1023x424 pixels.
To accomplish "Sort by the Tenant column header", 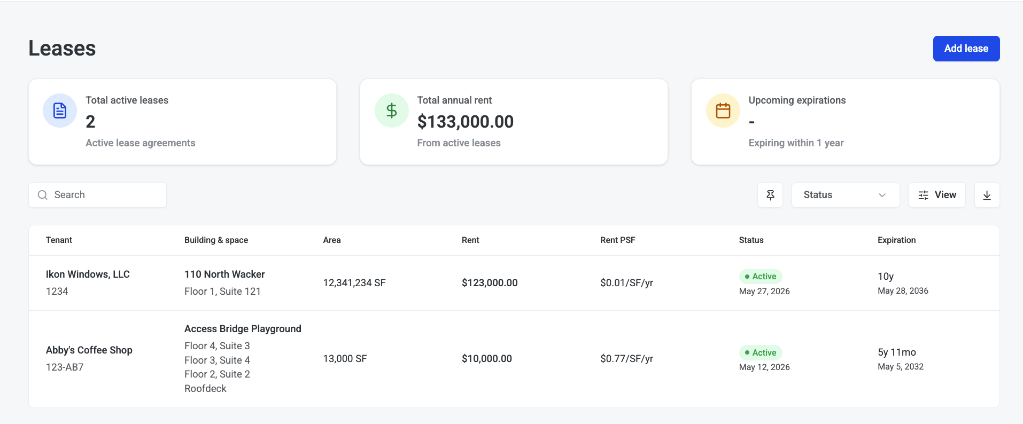I will pyautogui.click(x=59, y=240).
